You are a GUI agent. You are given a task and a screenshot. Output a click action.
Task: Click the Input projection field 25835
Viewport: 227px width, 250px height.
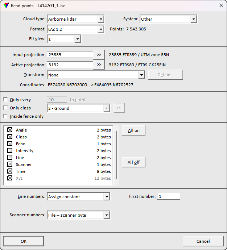[70, 55]
